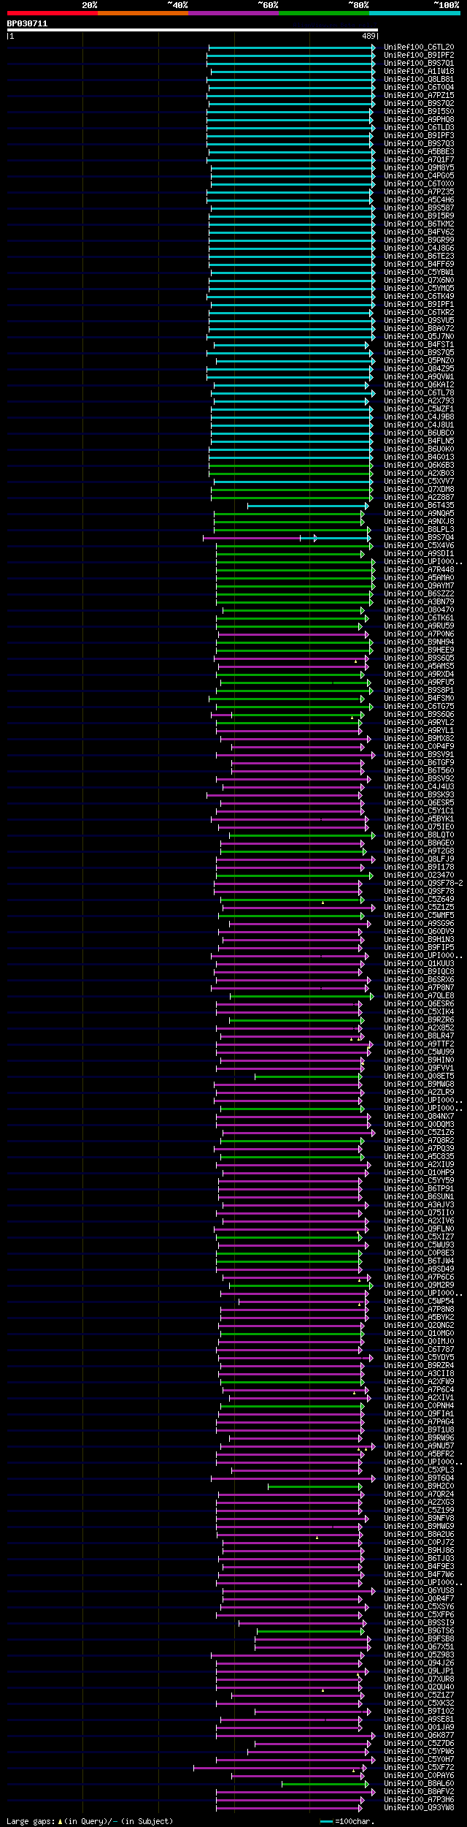Select the UniRef100_Q5PNZ0 hit label
The height and width of the screenshot is (1827, 467).
point(419,361)
